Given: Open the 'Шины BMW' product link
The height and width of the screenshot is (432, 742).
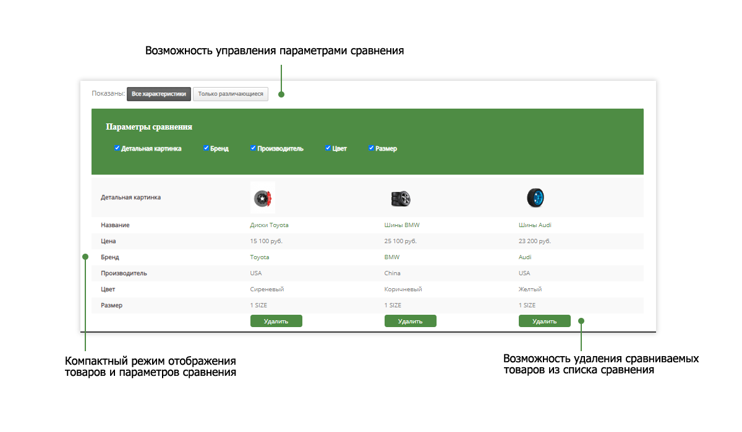Looking at the screenshot, I should click(402, 225).
